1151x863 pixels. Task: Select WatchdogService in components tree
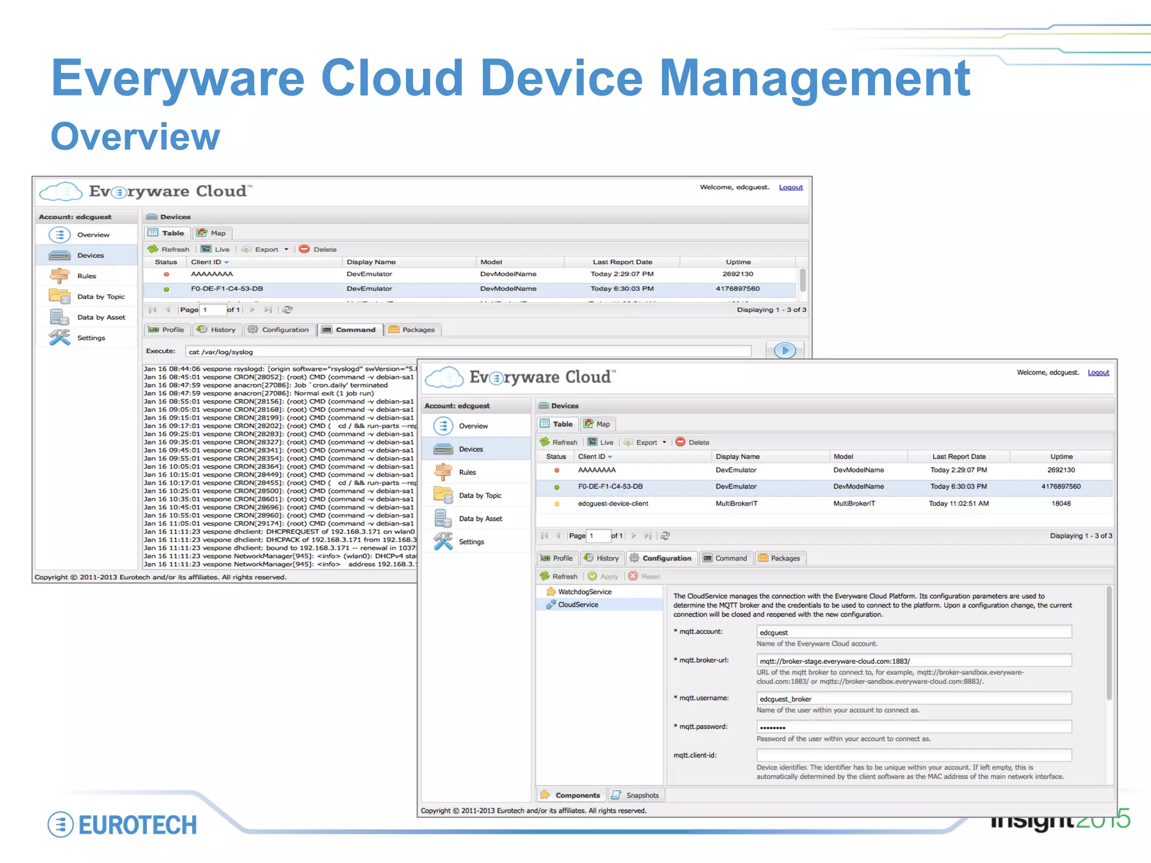coord(584,592)
